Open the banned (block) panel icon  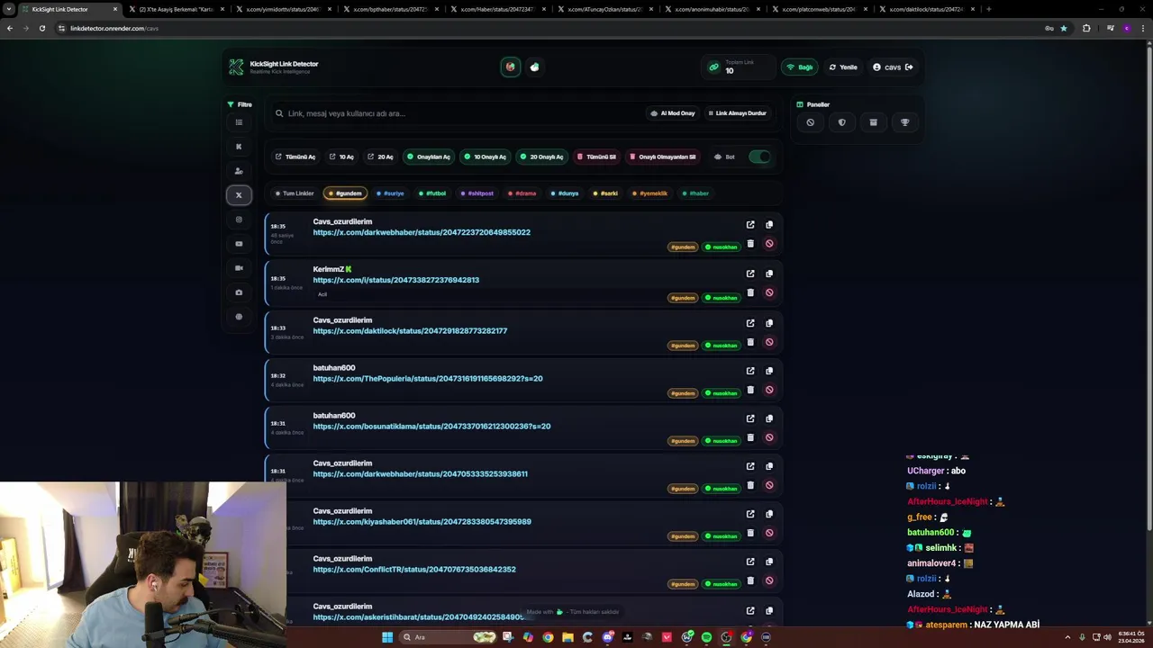click(x=810, y=122)
